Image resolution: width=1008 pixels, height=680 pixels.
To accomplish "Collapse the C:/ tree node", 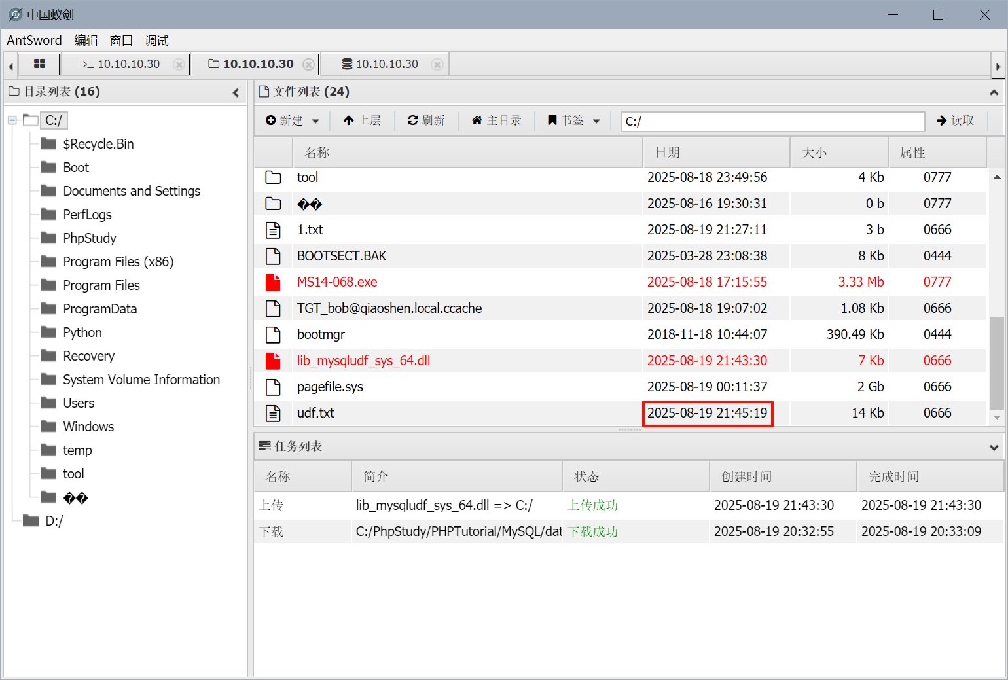I will click(12, 120).
